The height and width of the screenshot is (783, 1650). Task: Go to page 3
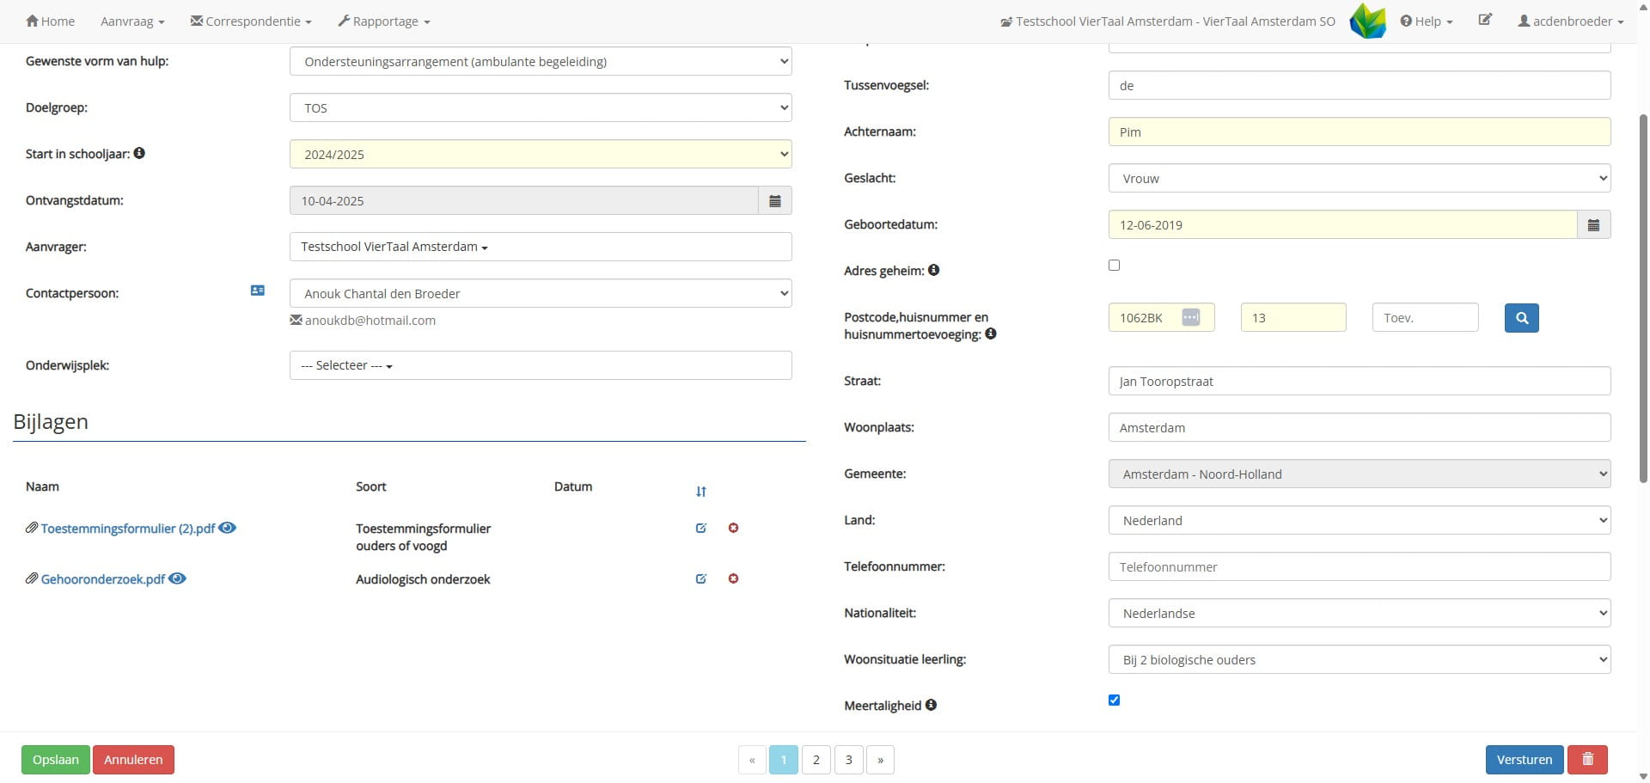(849, 760)
